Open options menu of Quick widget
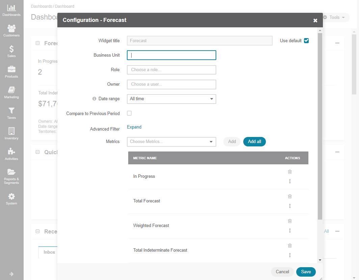The width and height of the screenshot is (359, 280). 337,152
